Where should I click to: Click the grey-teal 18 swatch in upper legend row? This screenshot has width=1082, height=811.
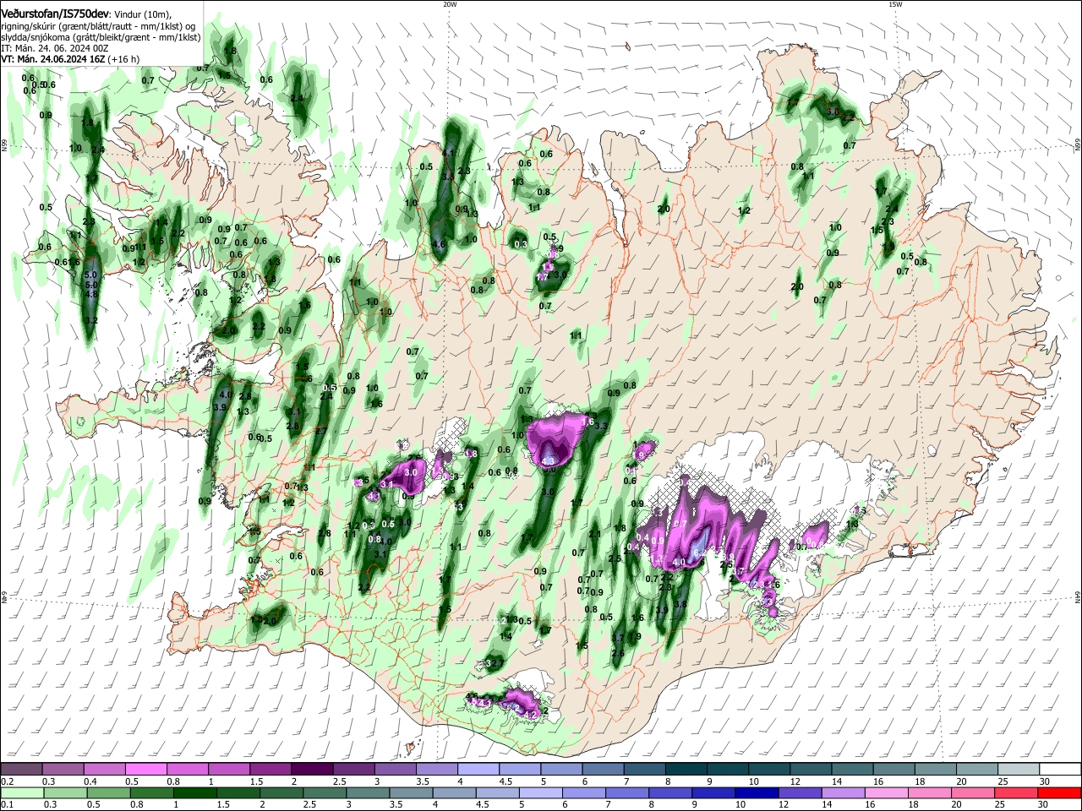pos(935,770)
